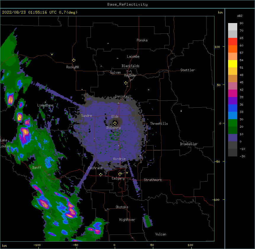Select the lightest gray swatch at 80 dBZ
Viewport: 255px width, 249px height.
[233, 27]
